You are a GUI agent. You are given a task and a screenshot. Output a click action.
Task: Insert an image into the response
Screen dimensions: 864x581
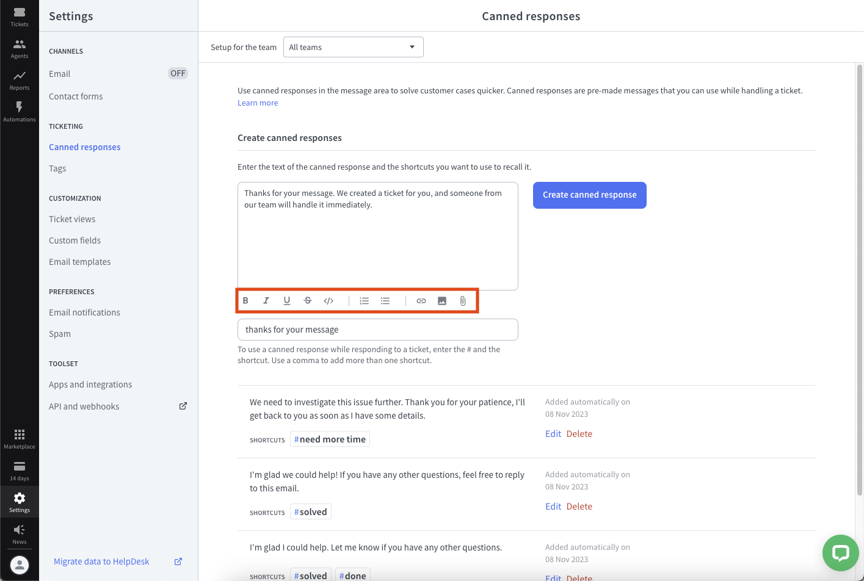point(442,300)
